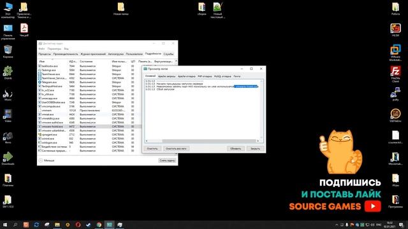408x229 pixels.
Task: Select the Бездействие системы process row
Action: 90,146
